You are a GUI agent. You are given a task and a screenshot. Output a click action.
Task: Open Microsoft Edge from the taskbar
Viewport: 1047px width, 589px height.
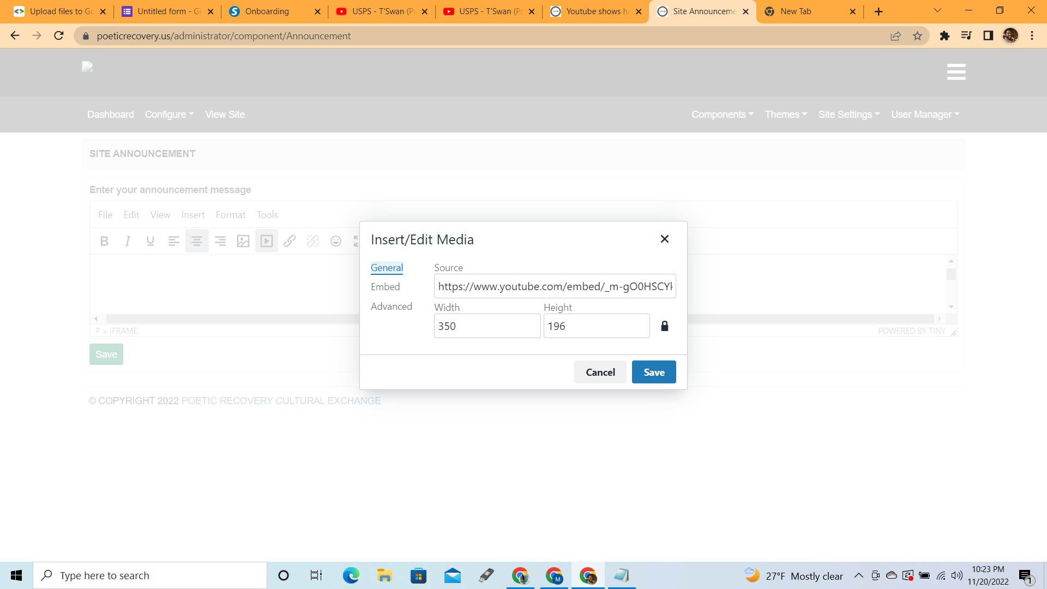pos(351,575)
